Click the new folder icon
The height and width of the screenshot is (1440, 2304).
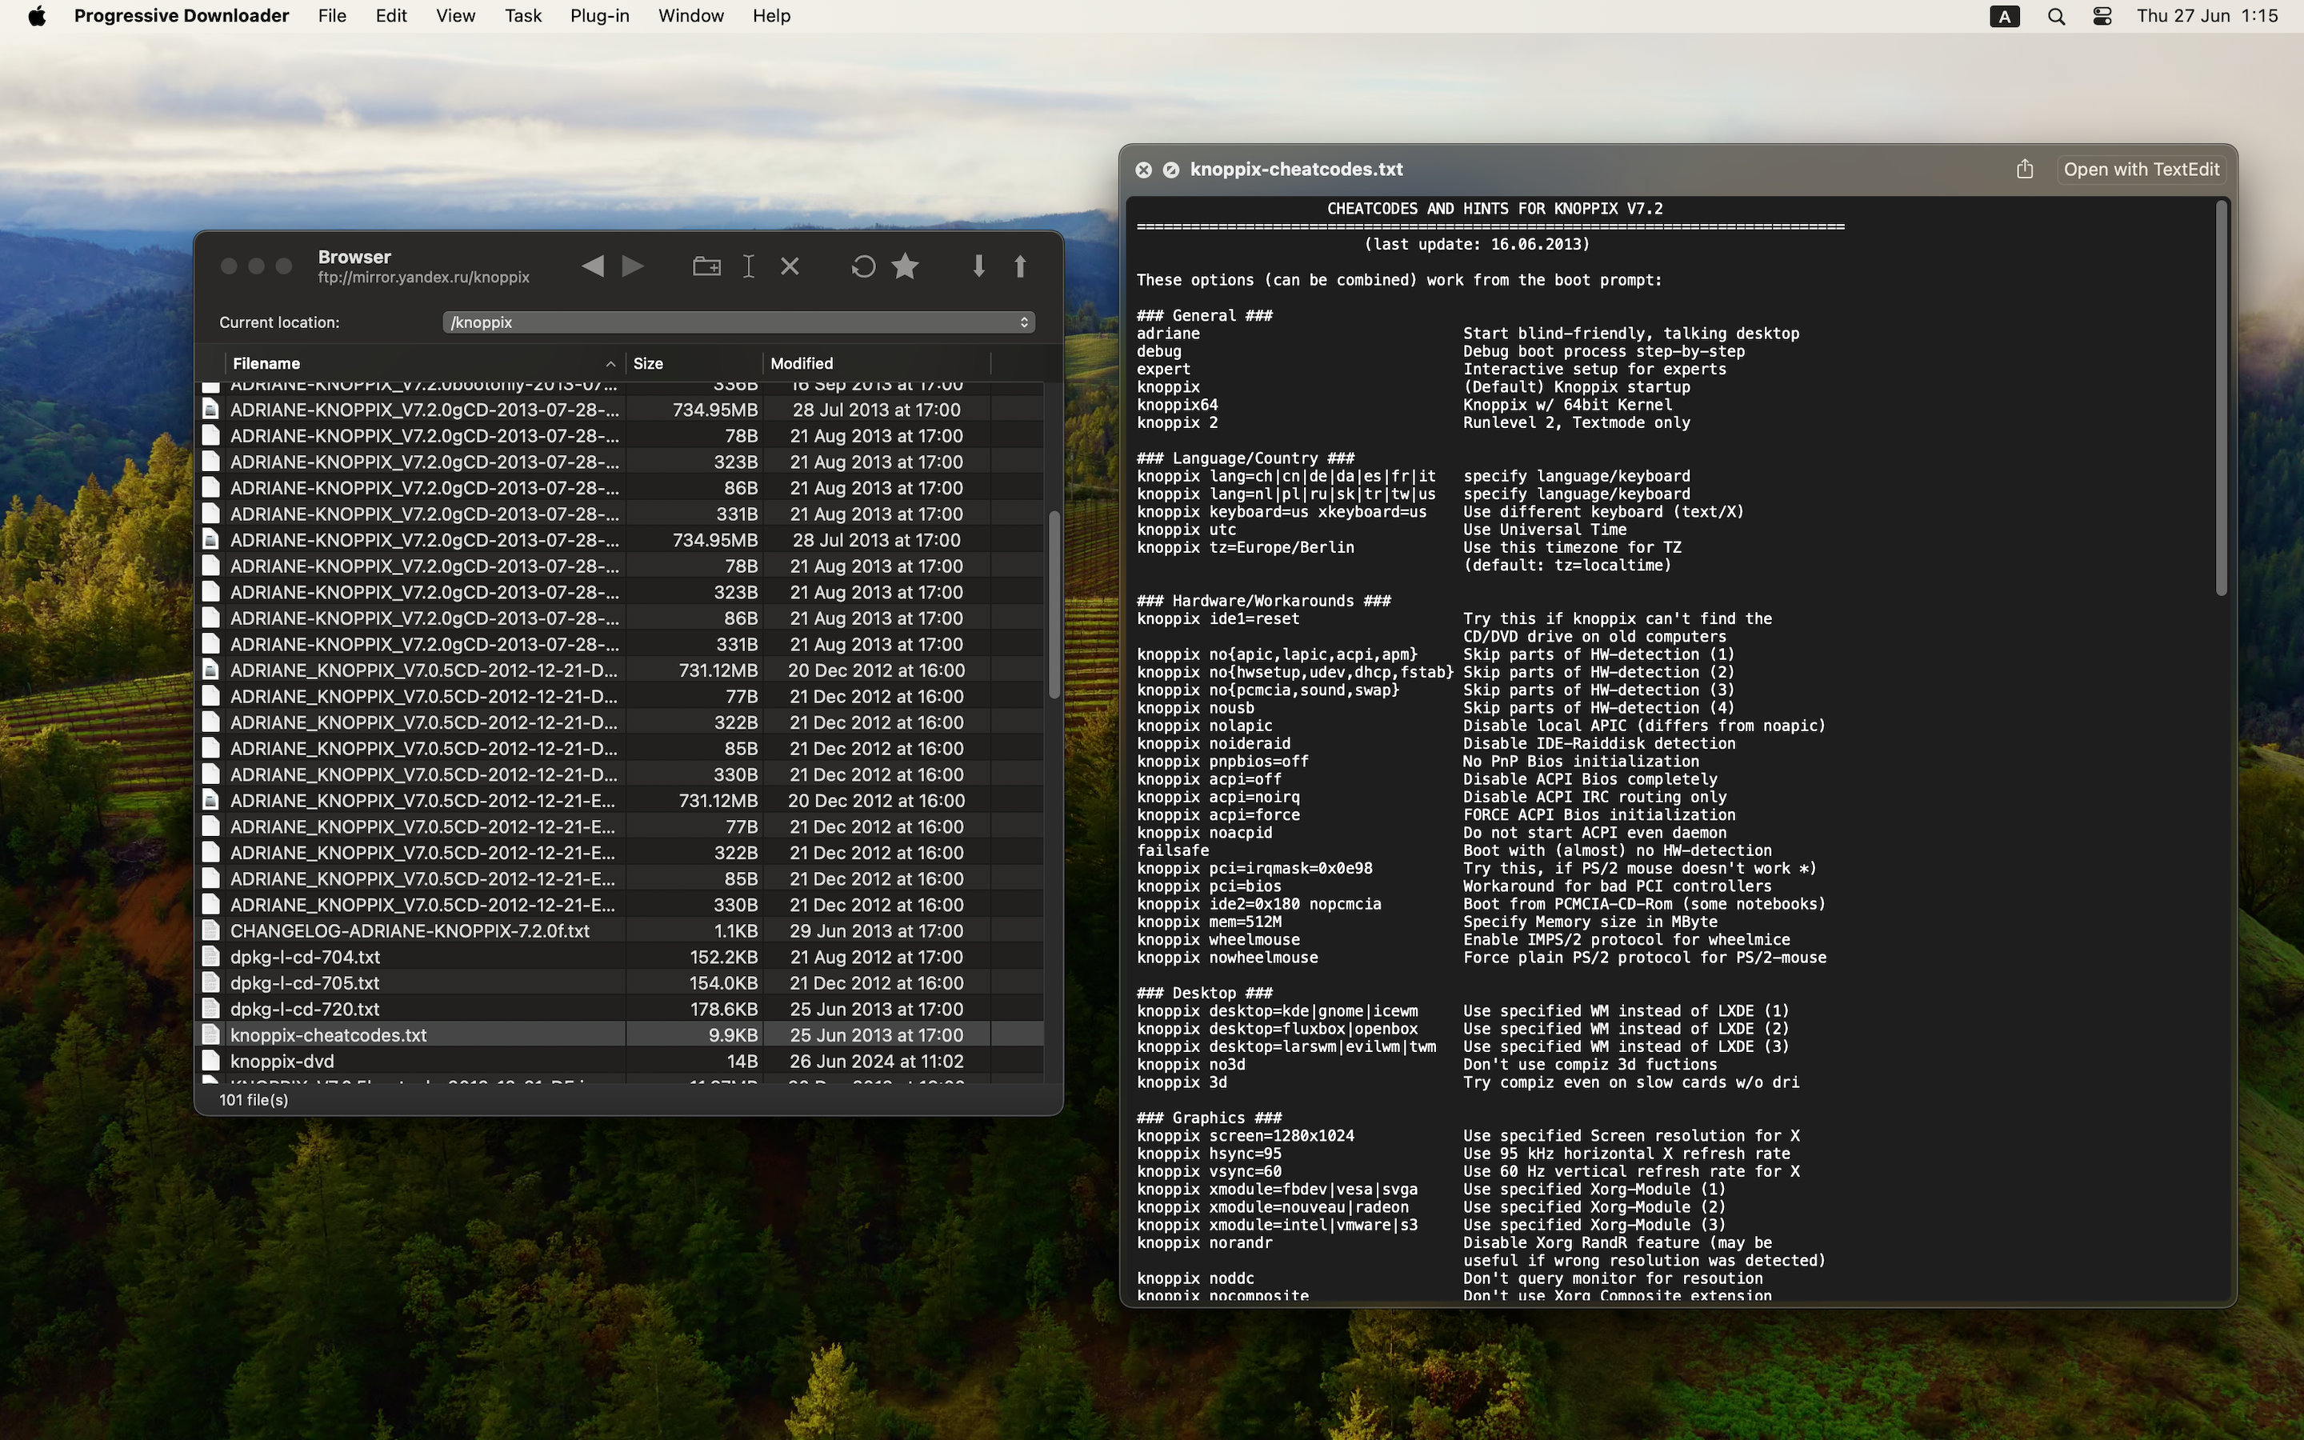pos(706,266)
